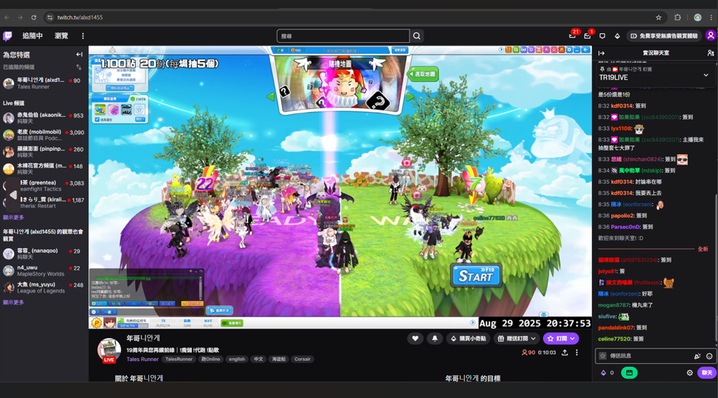Click the search magnifier button

[x=417, y=35]
